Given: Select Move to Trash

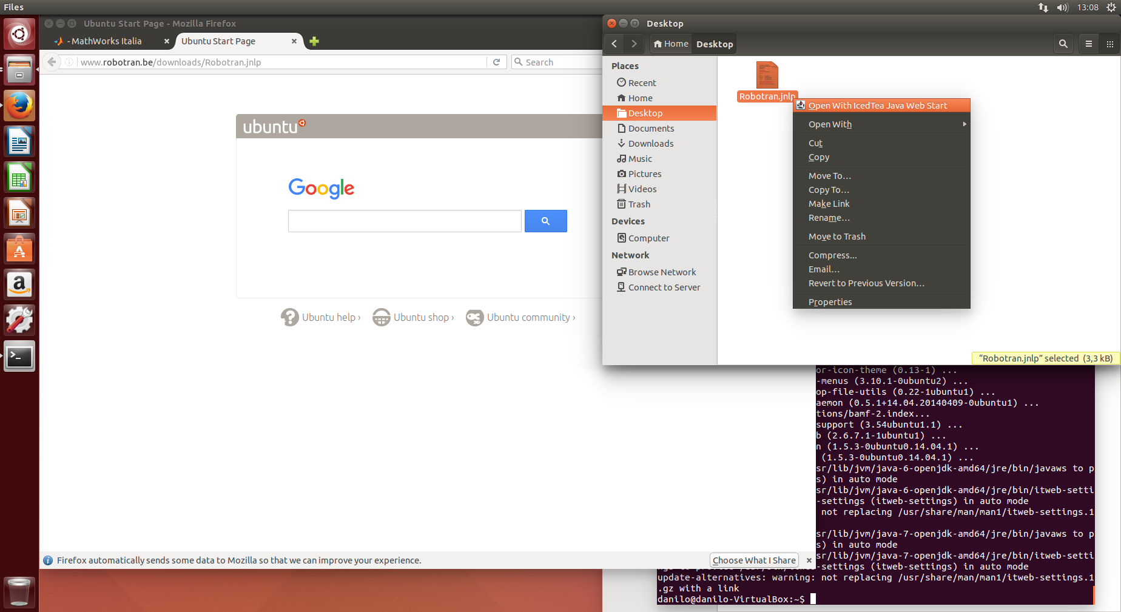Looking at the screenshot, I should 881,237.
